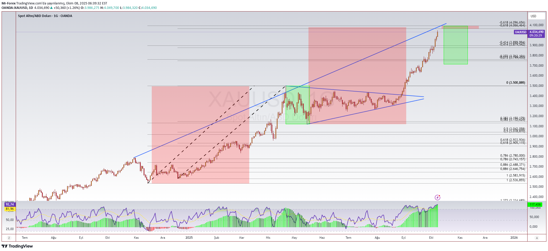Click the yellow 81,96 indicator value tag
548x251 pixels.
pos(10,209)
